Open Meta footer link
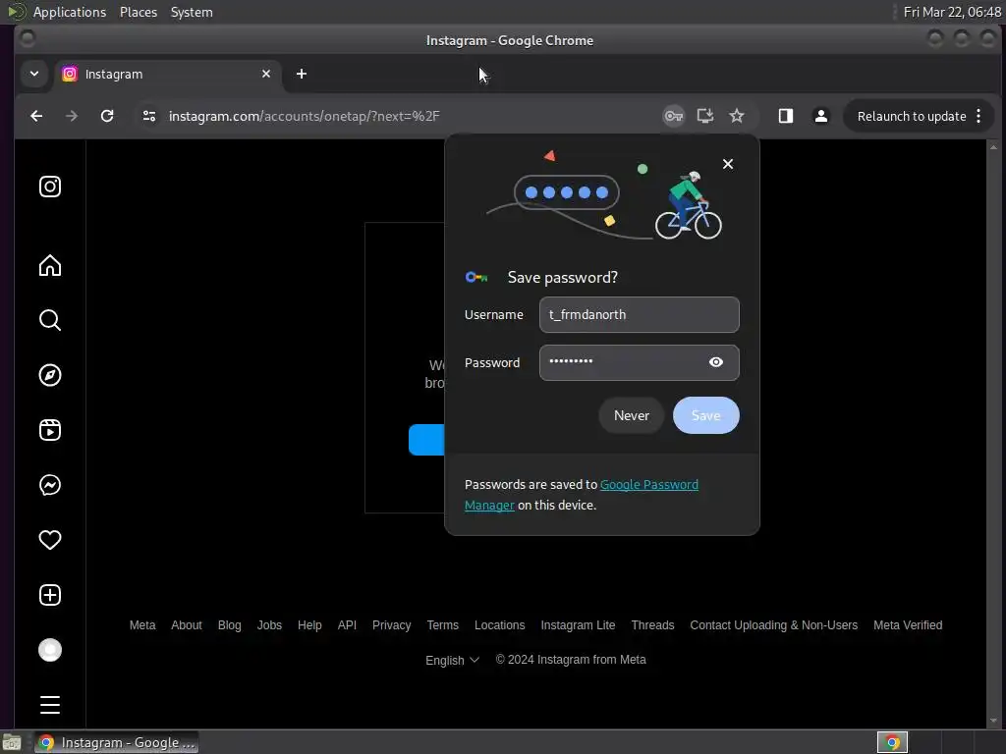The width and height of the screenshot is (1006, 754). (x=142, y=625)
